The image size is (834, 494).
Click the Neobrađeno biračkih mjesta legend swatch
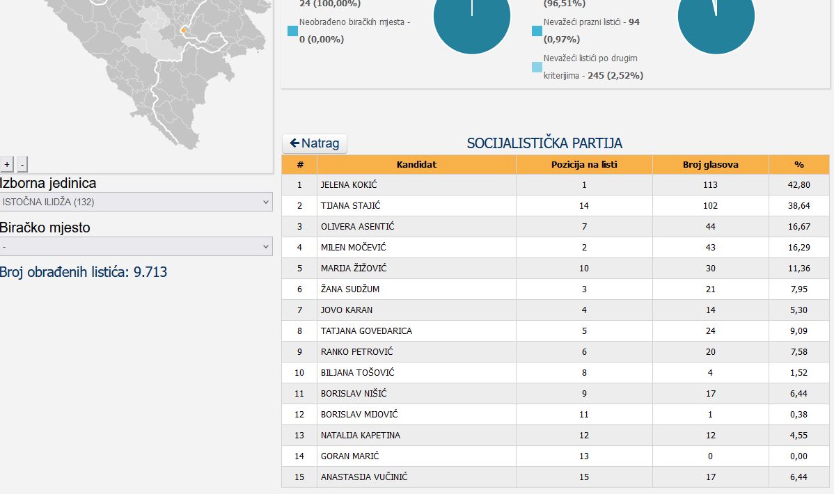[x=292, y=31]
